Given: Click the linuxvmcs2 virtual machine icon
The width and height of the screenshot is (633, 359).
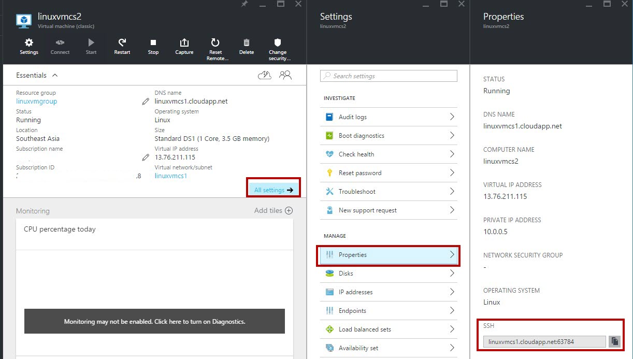Looking at the screenshot, I should coord(24,20).
